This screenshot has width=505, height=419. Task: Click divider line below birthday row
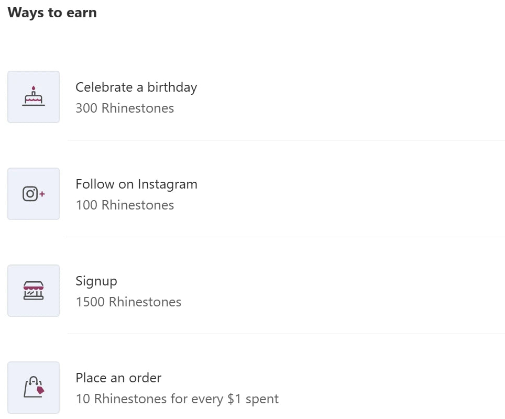[286, 140]
